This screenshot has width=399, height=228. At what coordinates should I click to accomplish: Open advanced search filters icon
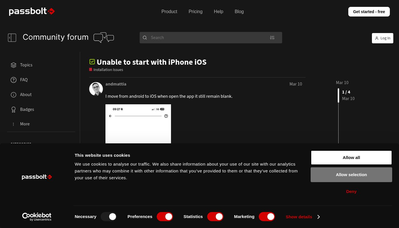(x=272, y=38)
